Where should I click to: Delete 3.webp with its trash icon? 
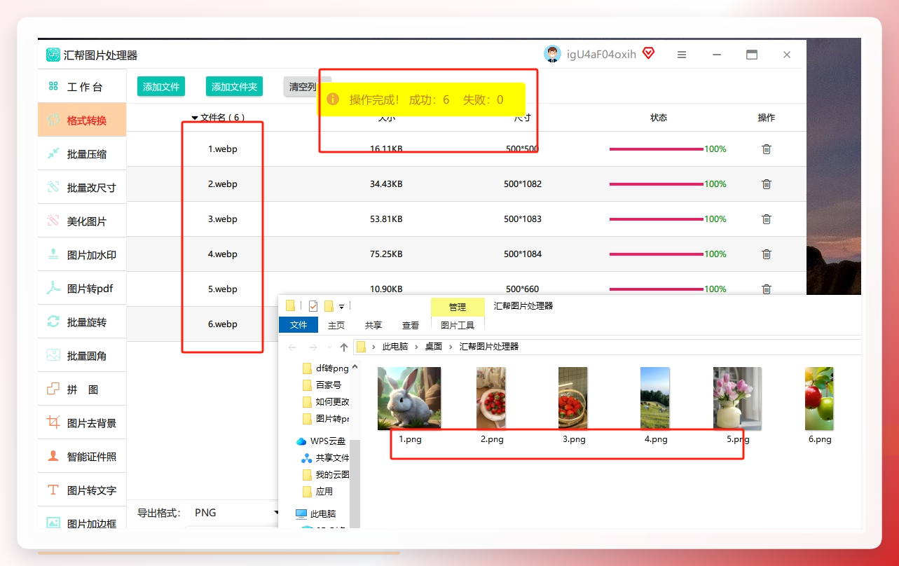point(767,219)
